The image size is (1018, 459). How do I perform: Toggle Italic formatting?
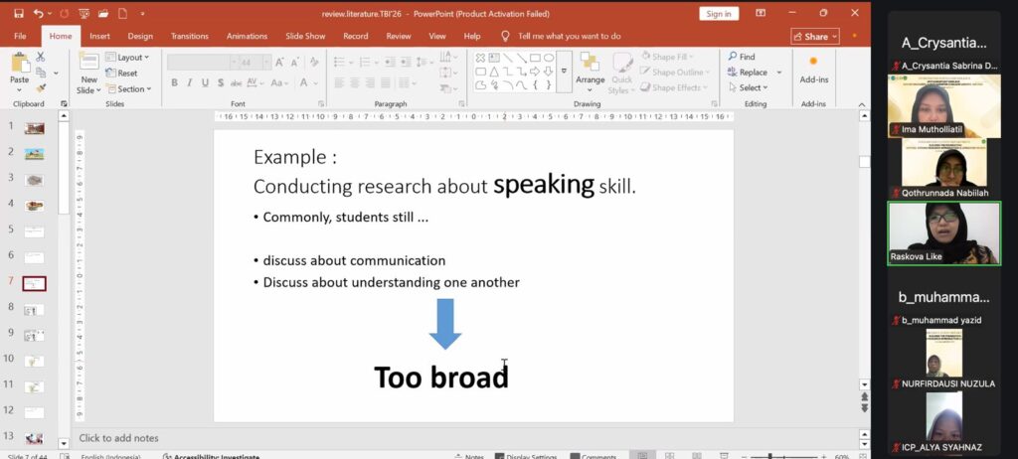190,83
